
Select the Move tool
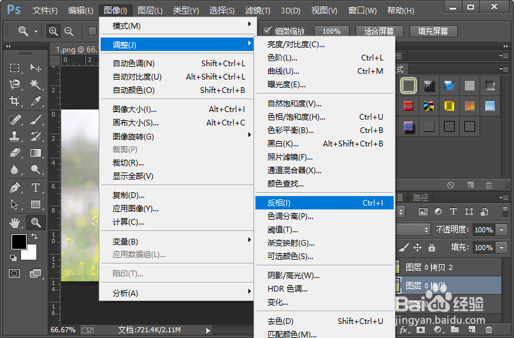point(36,68)
